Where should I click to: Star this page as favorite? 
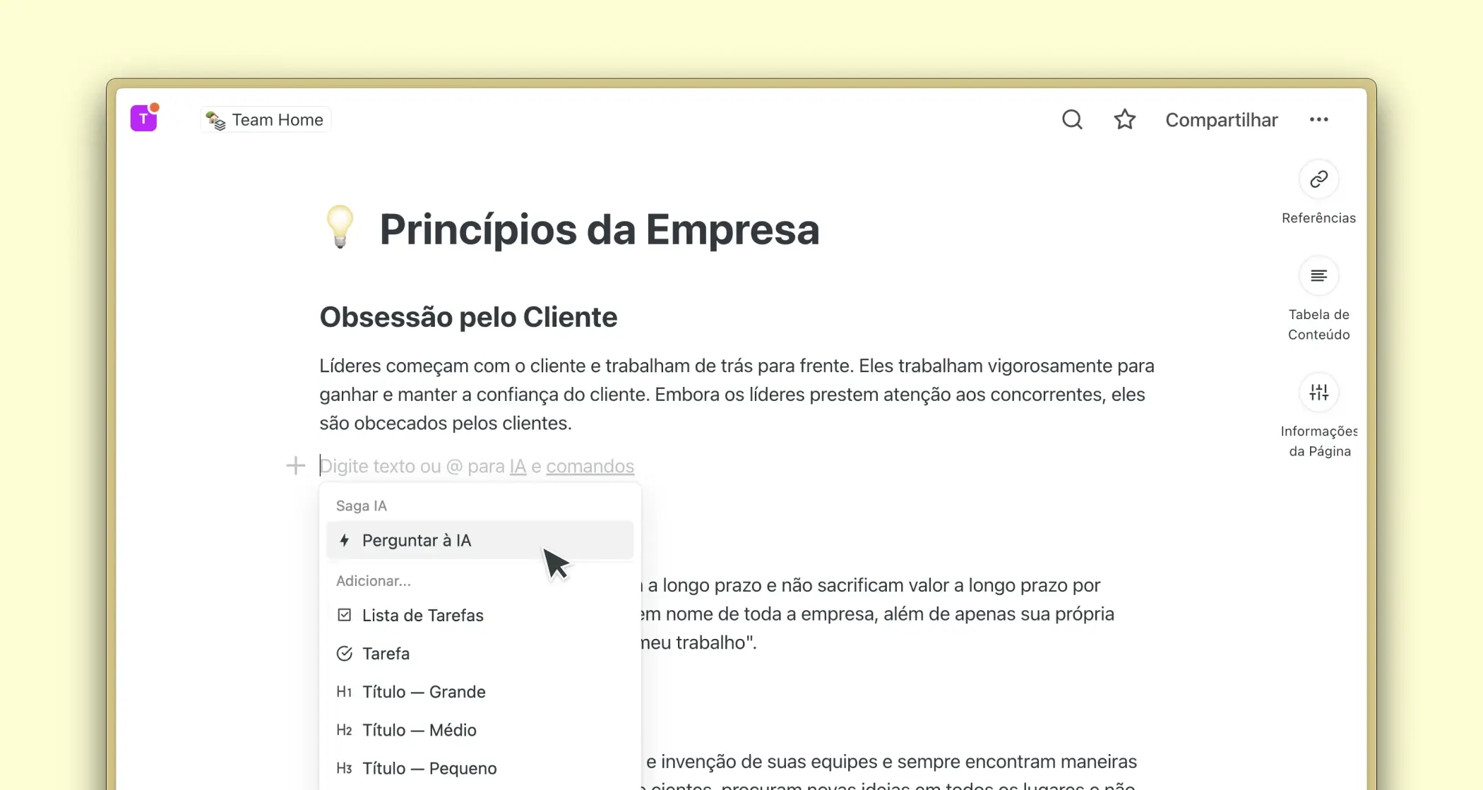[x=1124, y=119]
